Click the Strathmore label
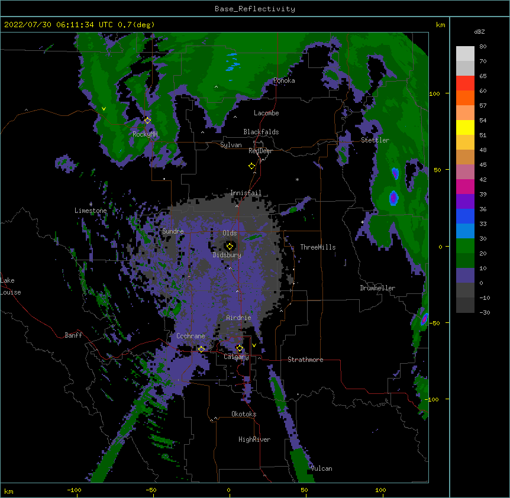Viewport: 510px width, 498px height. pos(305,360)
